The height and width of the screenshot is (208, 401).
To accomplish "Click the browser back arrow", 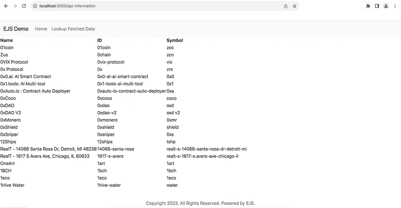I will 6,6.
